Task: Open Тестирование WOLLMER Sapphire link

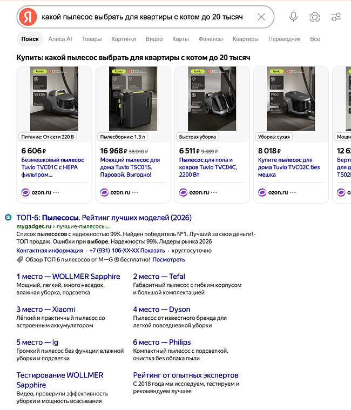Action: [60, 380]
